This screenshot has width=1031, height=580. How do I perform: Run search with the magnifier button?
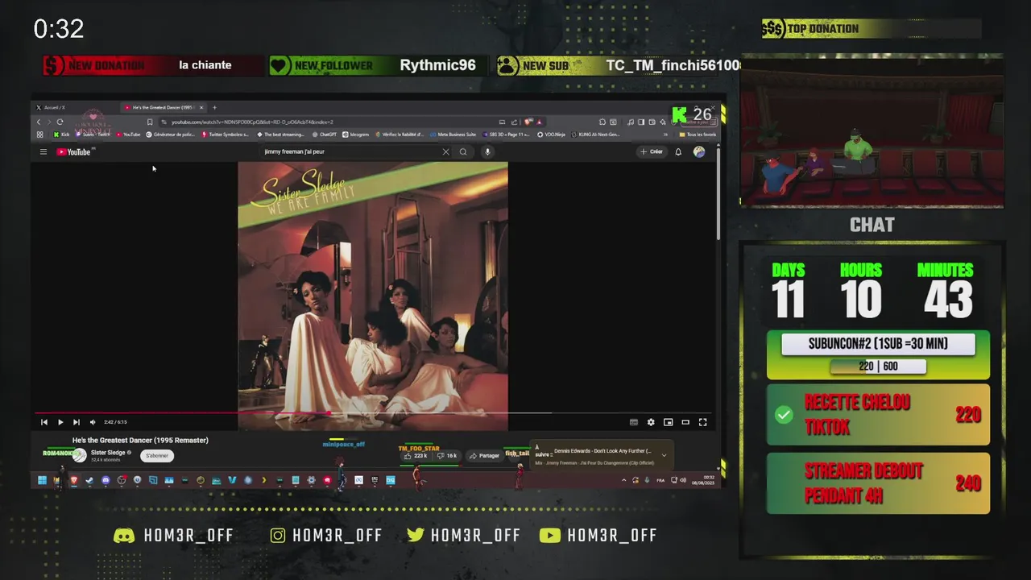tap(463, 151)
